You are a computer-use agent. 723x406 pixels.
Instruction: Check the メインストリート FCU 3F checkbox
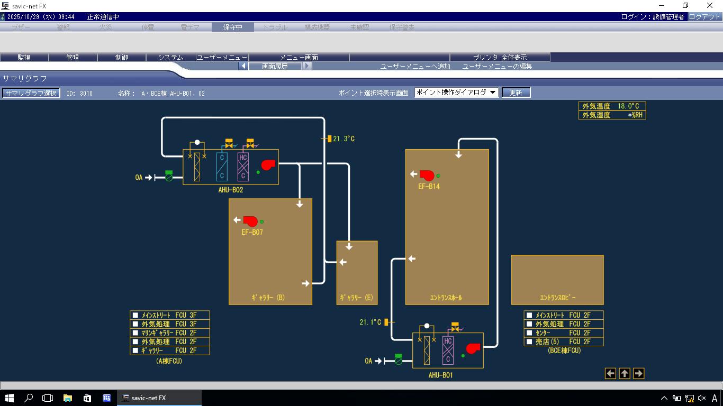tap(135, 315)
